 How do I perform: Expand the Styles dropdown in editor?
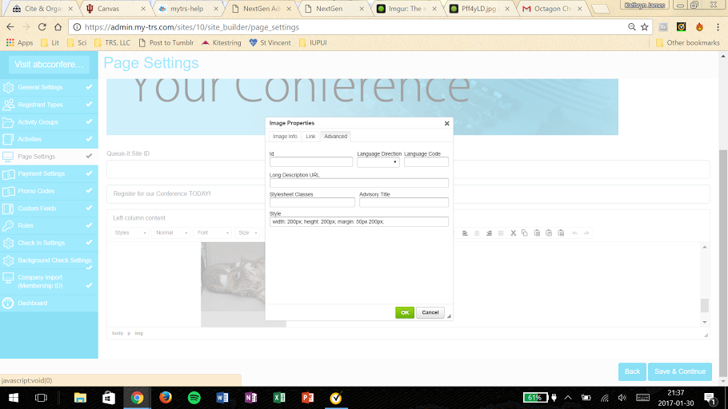130,233
